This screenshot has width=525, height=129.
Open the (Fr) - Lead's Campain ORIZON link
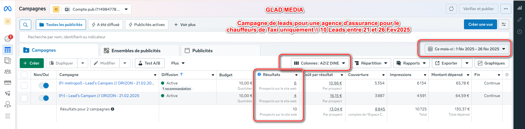(x=99, y=96)
